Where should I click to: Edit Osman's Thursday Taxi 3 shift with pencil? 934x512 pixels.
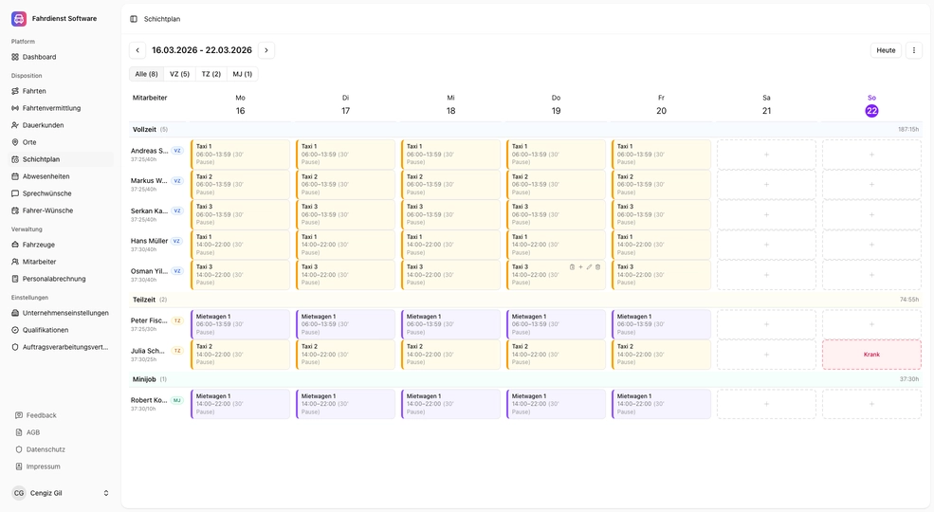pos(589,267)
